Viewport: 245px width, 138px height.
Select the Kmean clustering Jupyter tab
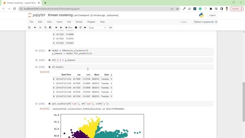21,3
